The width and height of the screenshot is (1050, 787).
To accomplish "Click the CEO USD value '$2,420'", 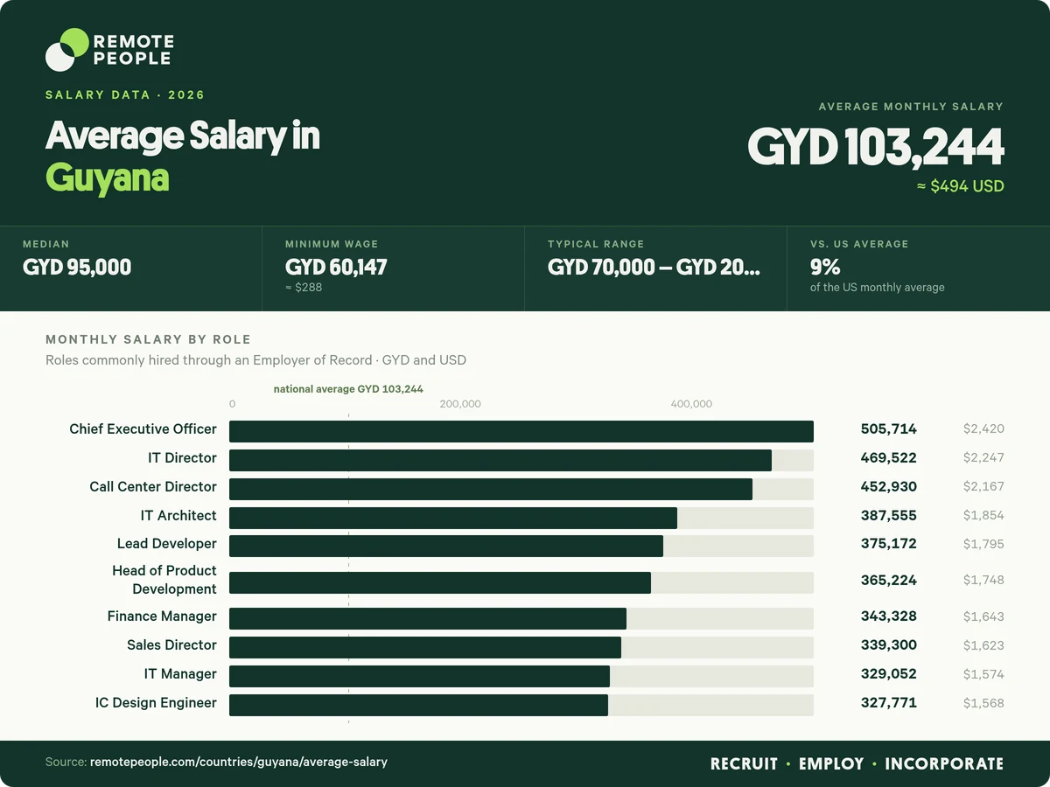I will 983,429.
